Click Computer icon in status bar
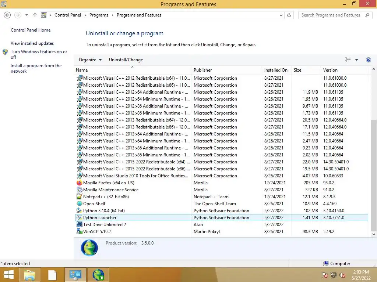Screen dimensions: 377x282 coord(326,264)
